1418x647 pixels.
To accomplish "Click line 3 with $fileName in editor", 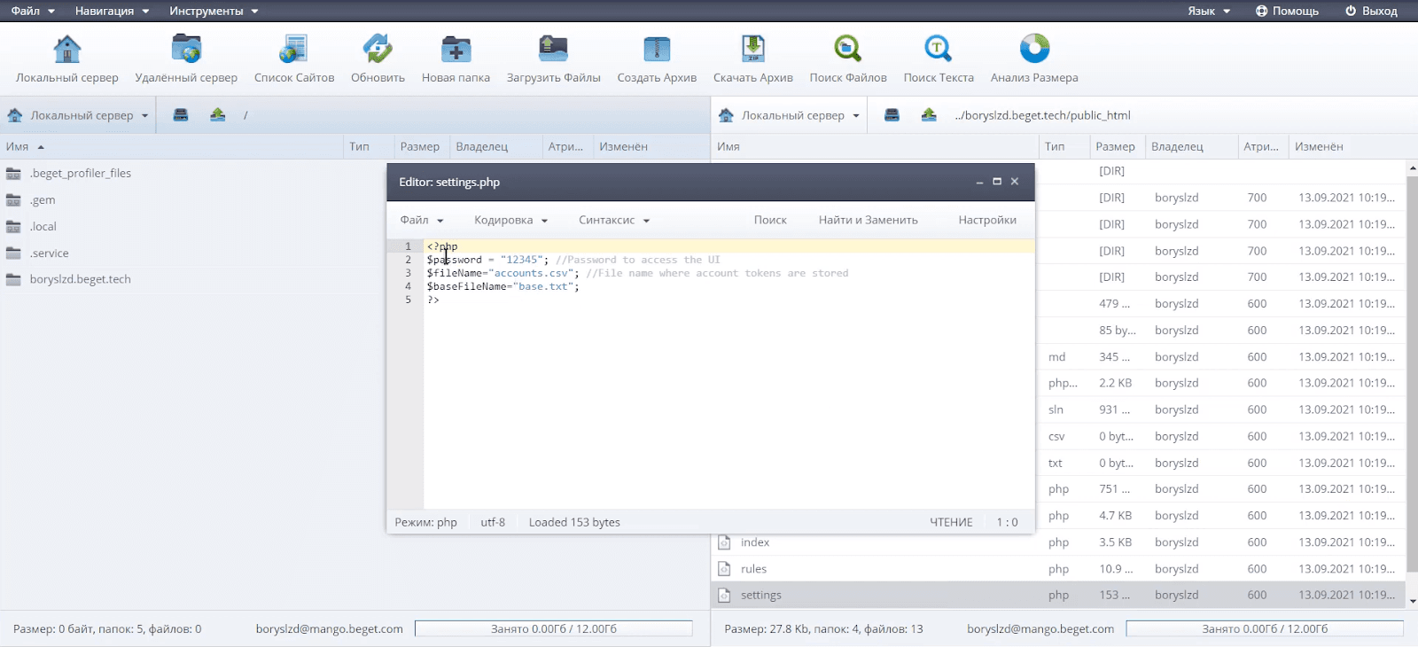I will coord(637,273).
